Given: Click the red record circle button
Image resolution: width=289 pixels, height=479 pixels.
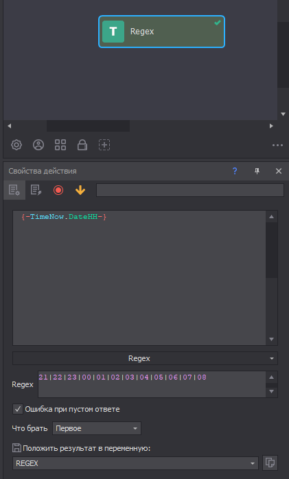Looking at the screenshot, I should click(58, 190).
